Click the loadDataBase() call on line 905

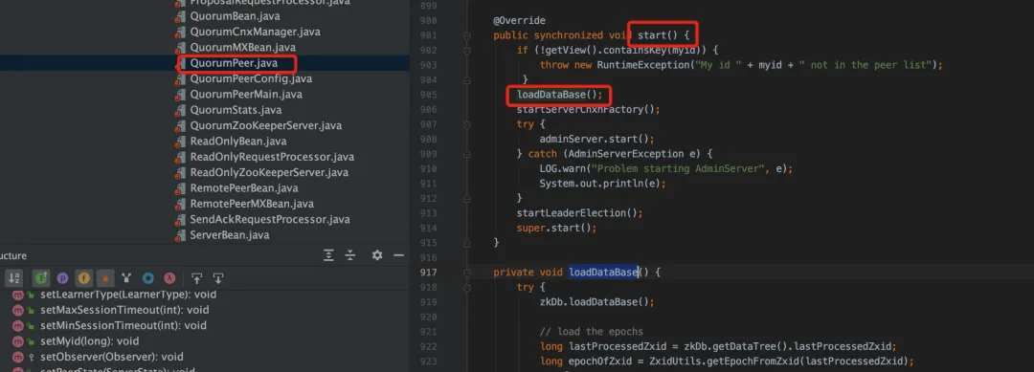(x=560, y=95)
